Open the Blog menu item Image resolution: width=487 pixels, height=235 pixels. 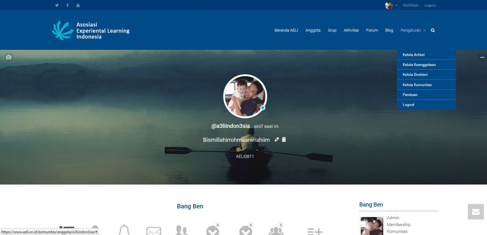(389, 30)
